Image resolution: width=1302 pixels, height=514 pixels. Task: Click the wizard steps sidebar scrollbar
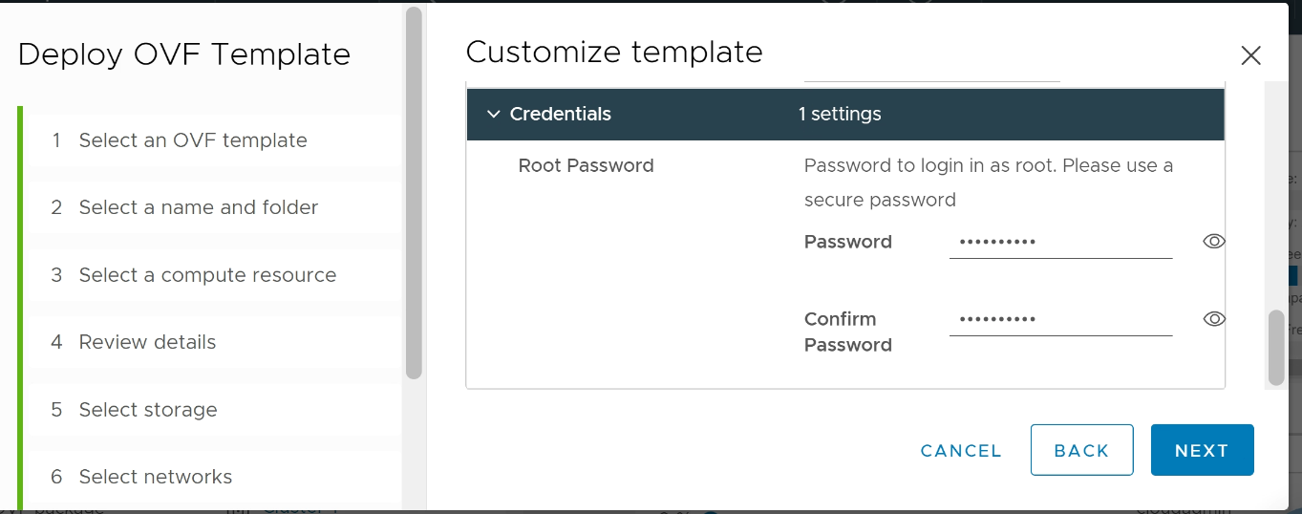tap(414, 191)
